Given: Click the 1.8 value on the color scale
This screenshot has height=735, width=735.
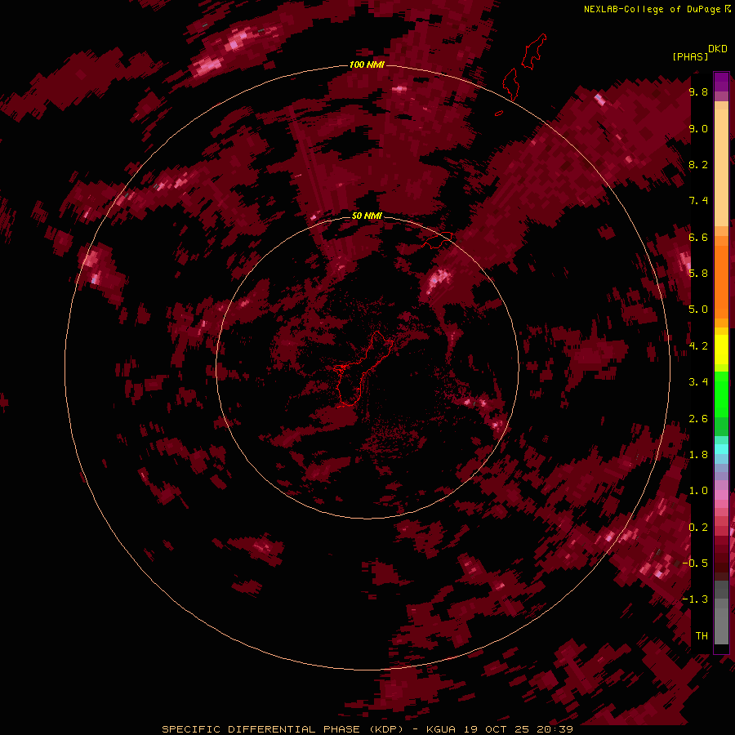Looking at the screenshot, I should click(x=698, y=455).
